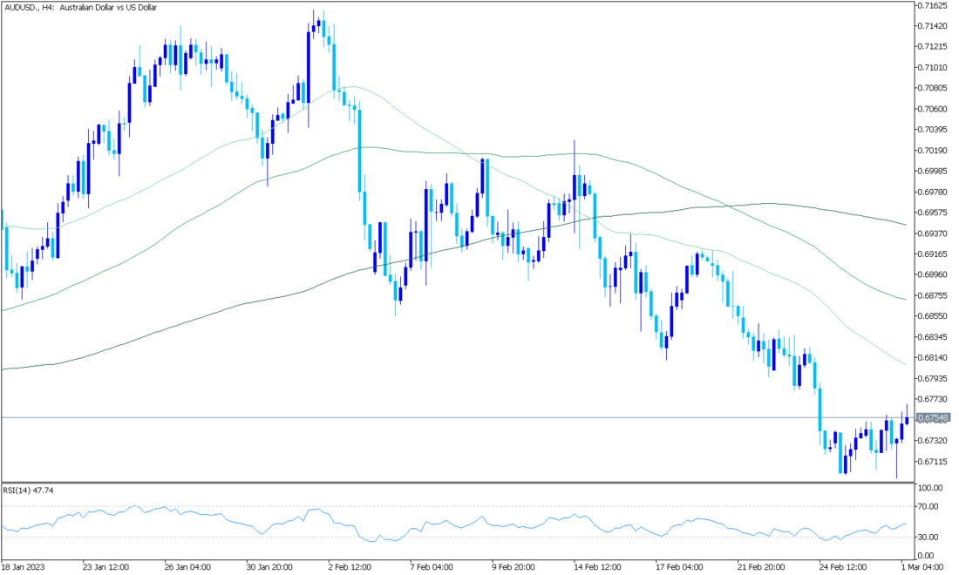Select the 21 Feb 20:00 time label
This screenshot has width=959, height=575.
(x=759, y=565)
